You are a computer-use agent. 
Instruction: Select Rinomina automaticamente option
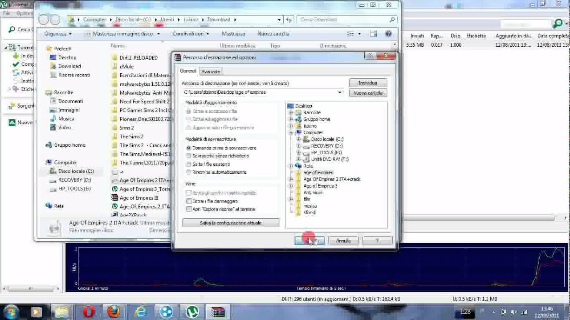(x=189, y=172)
